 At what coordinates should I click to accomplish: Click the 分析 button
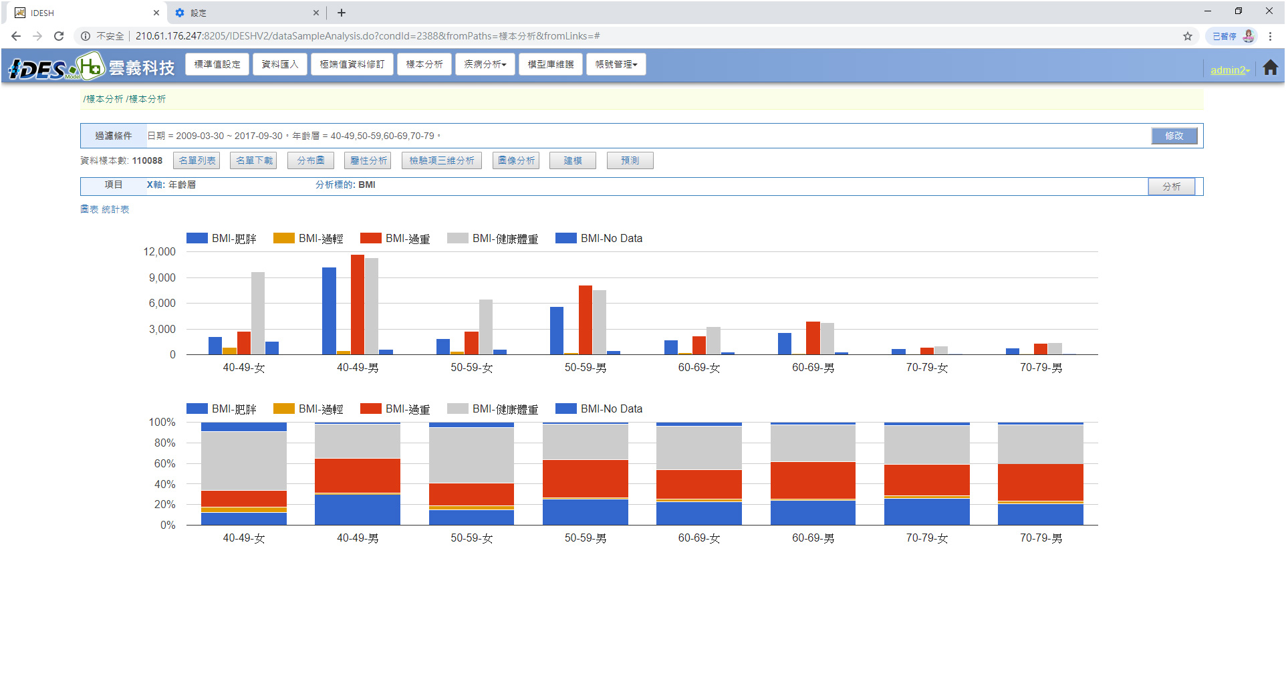(x=1172, y=187)
